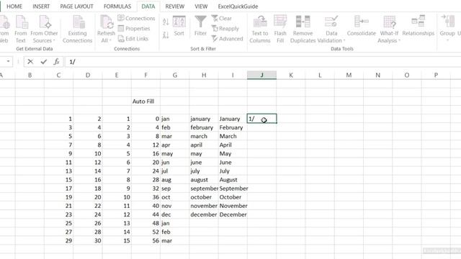This screenshot has height=259, width=461.
Task: Select column G header
Action: (x=174, y=75)
